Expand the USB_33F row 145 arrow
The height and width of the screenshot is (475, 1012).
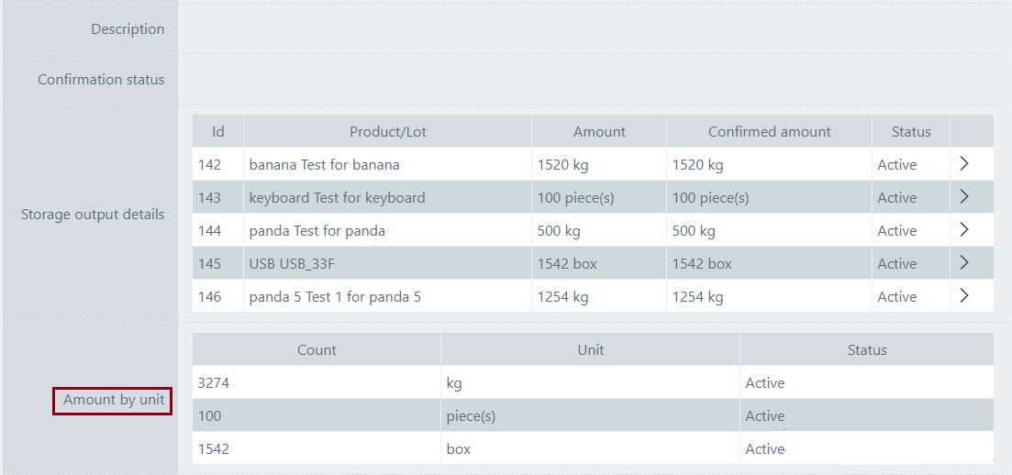tap(964, 263)
